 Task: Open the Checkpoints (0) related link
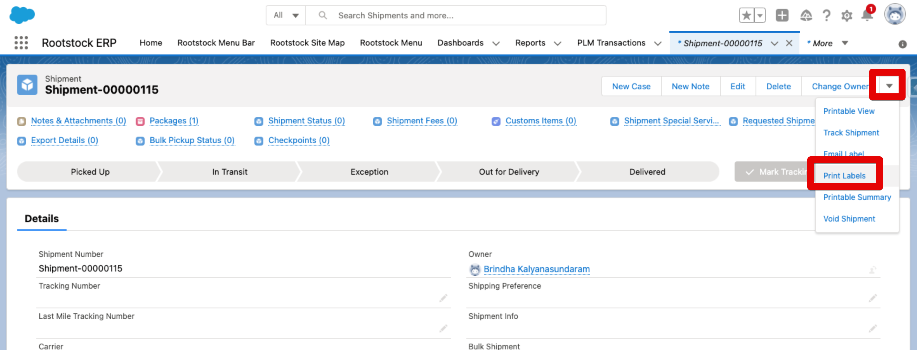(x=299, y=141)
